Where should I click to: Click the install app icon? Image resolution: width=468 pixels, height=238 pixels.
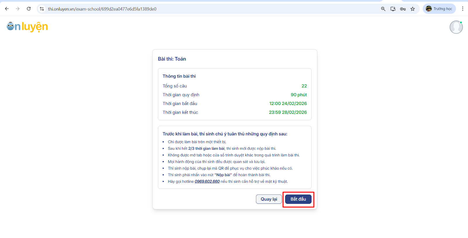[x=393, y=9]
